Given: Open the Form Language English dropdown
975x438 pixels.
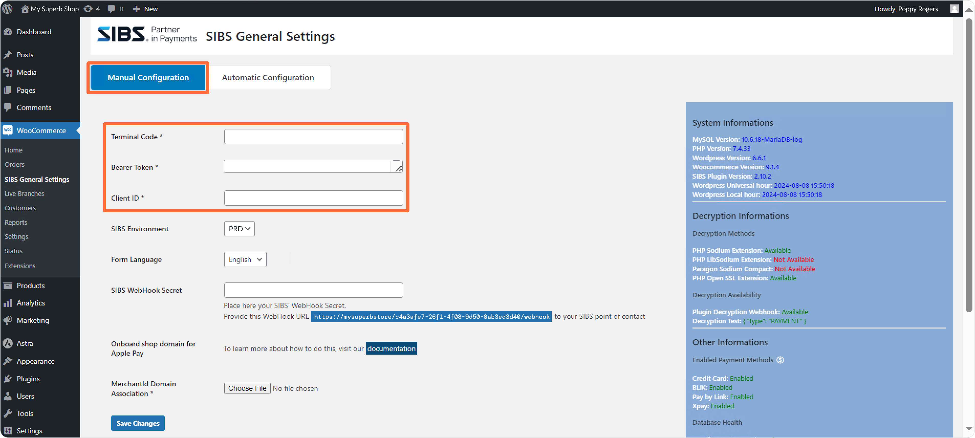Looking at the screenshot, I should [245, 259].
